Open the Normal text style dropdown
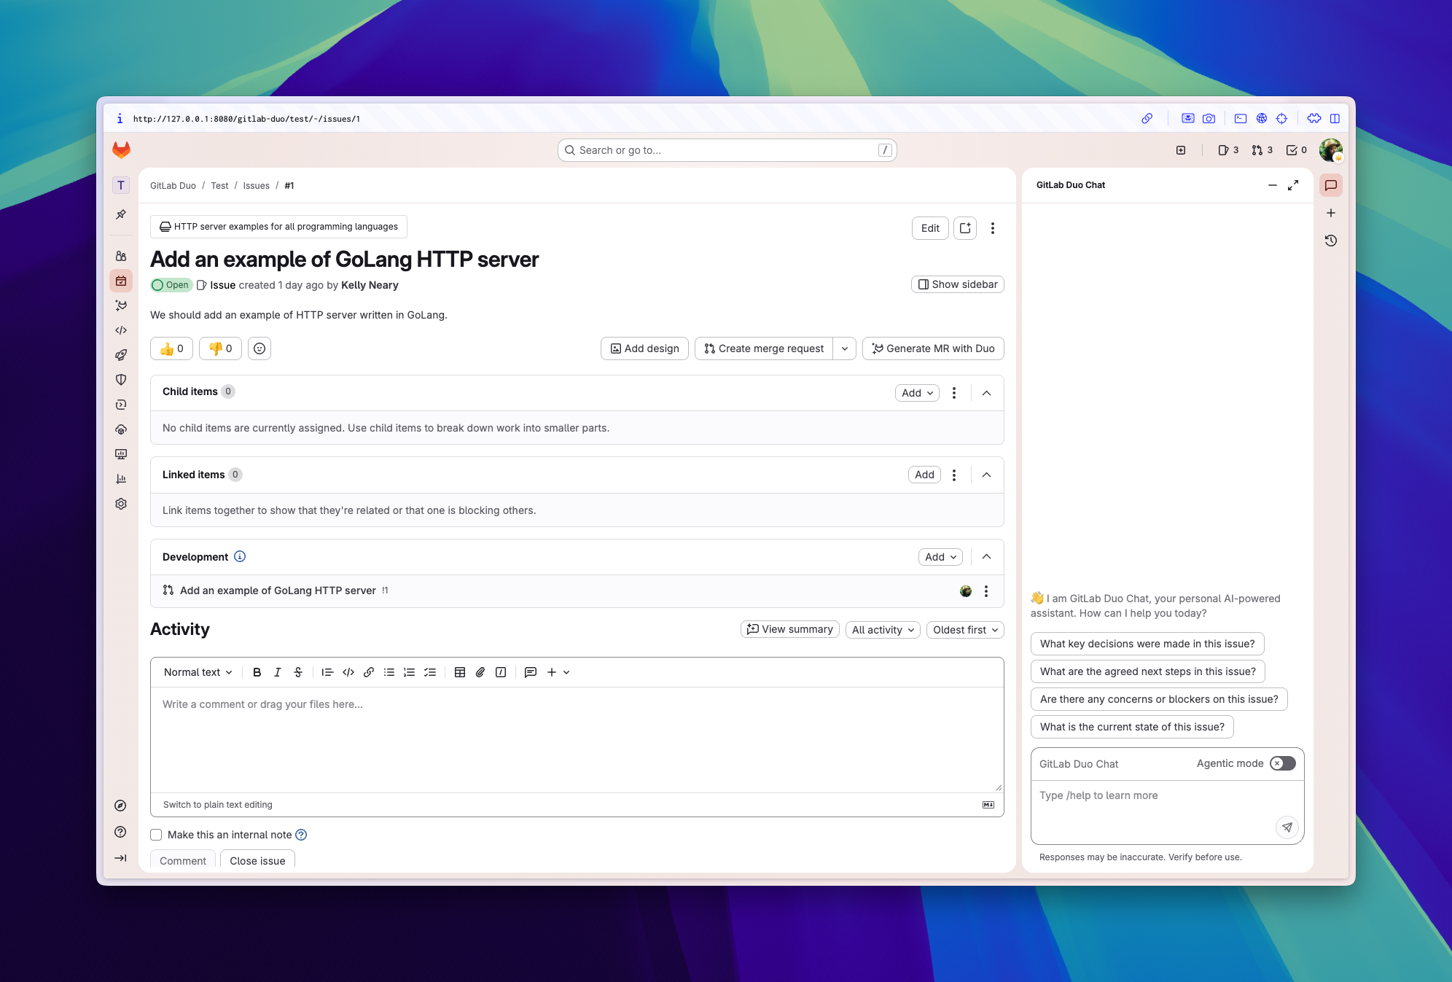1452x982 pixels. [198, 672]
